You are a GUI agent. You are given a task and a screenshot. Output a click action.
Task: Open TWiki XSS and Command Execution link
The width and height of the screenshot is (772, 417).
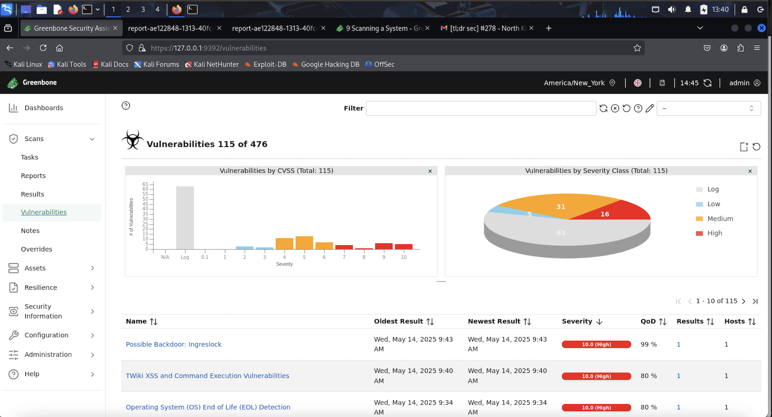coord(207,376)
